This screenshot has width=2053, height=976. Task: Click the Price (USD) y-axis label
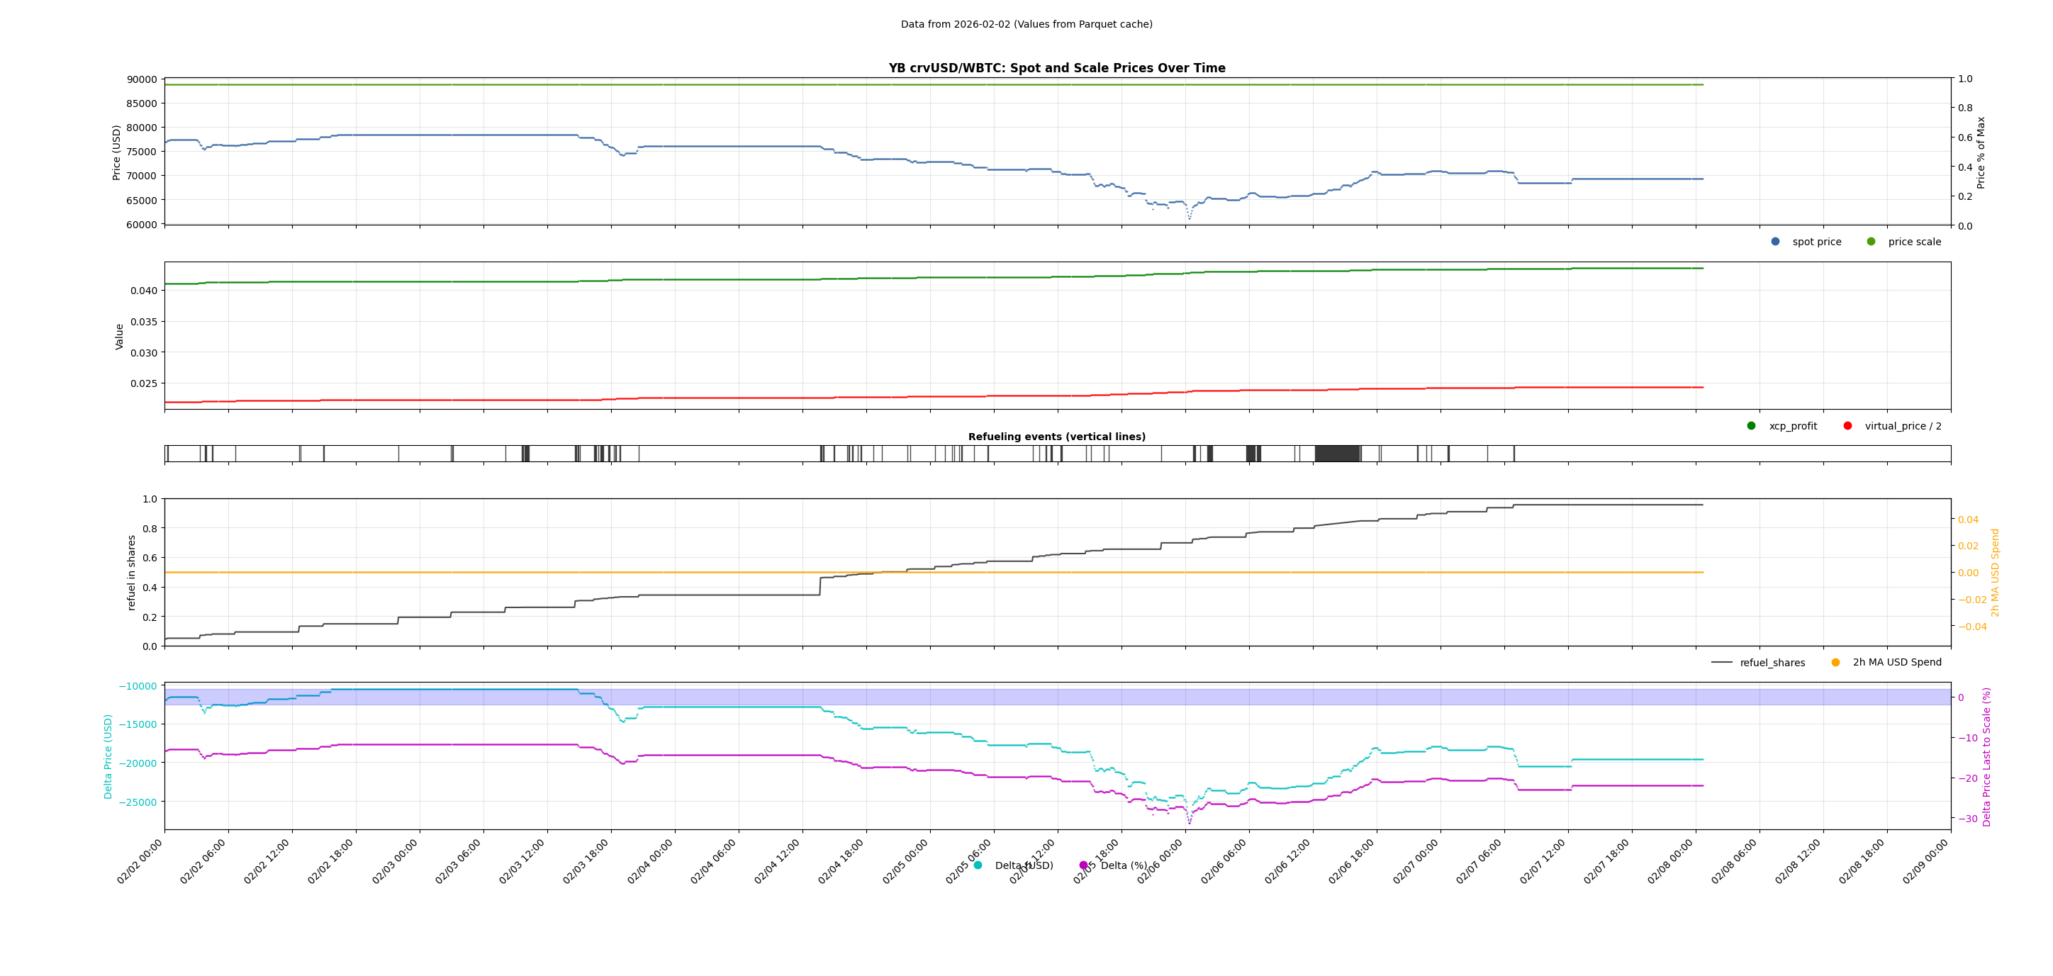pos(116,152)
